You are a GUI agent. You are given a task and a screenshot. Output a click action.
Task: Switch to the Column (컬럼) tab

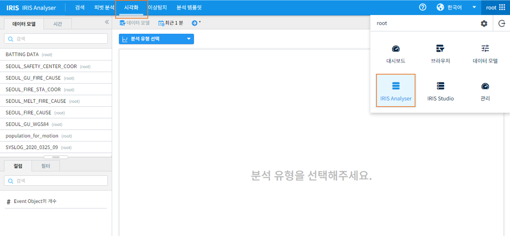[18, 166]
